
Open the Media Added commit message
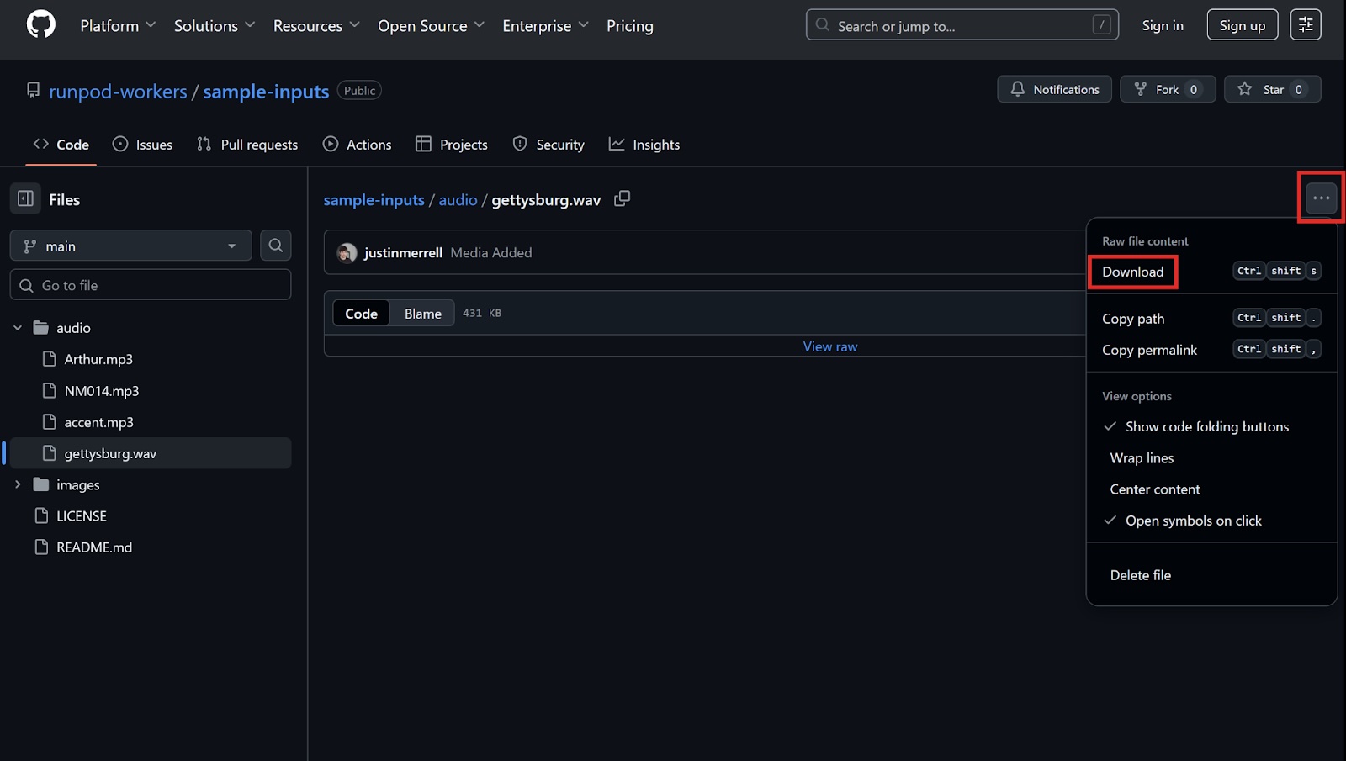491,252
